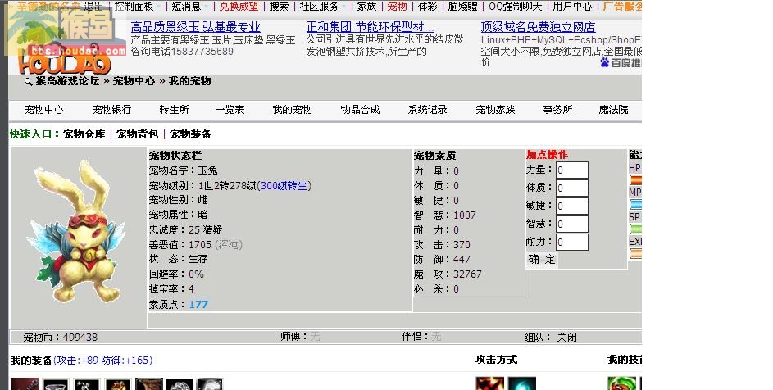Click the 体质 add-point input field
The width and height of the screenshot is (773, 390).
click(x=572, y=188)
